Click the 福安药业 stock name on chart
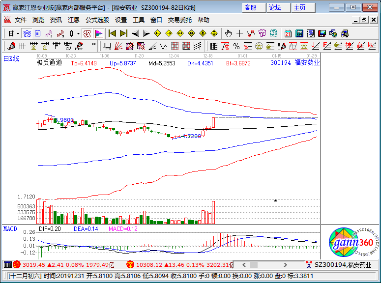 click(307, 63)
